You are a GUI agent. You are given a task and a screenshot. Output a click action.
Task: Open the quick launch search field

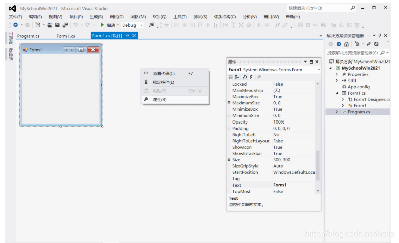(321, 8)
